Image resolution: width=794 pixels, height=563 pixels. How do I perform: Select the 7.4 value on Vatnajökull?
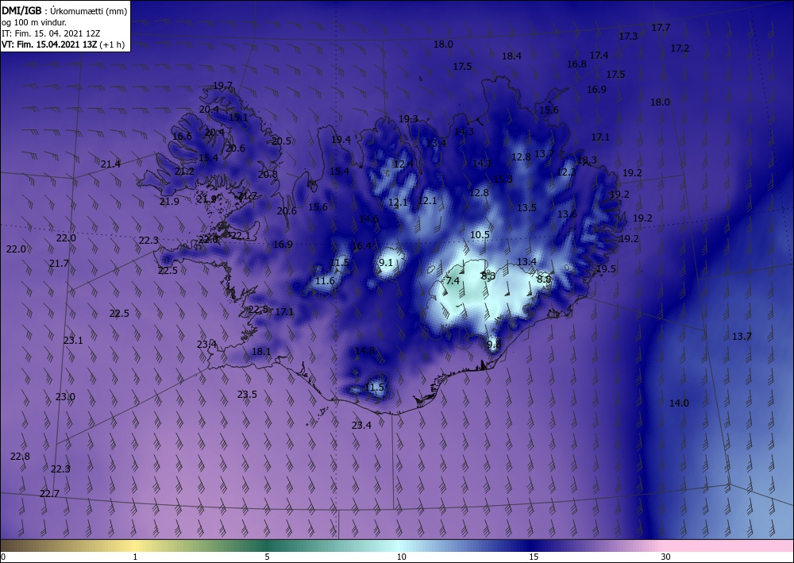pos(453,281)
